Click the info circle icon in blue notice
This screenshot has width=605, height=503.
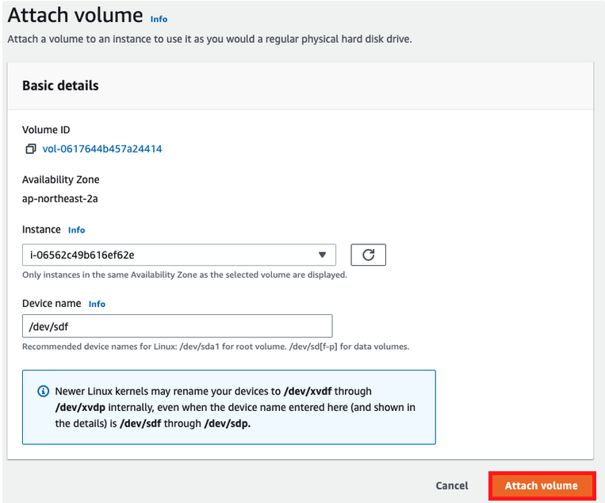point(43,392)
